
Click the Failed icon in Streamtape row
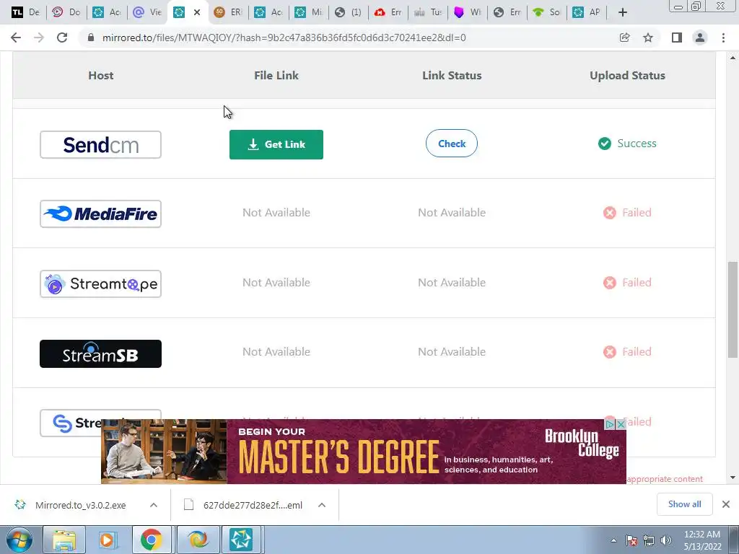click(x=609, y=283)
